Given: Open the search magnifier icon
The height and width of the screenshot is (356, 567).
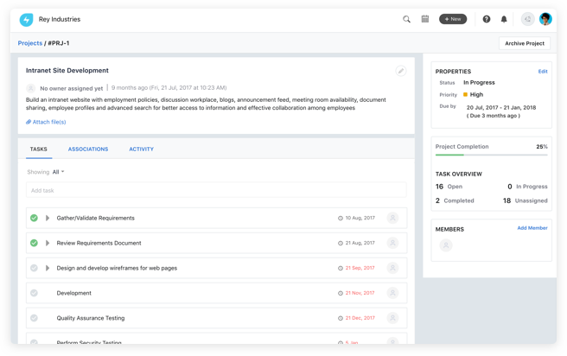Looking at the screenshot, I should coord(406,19).
